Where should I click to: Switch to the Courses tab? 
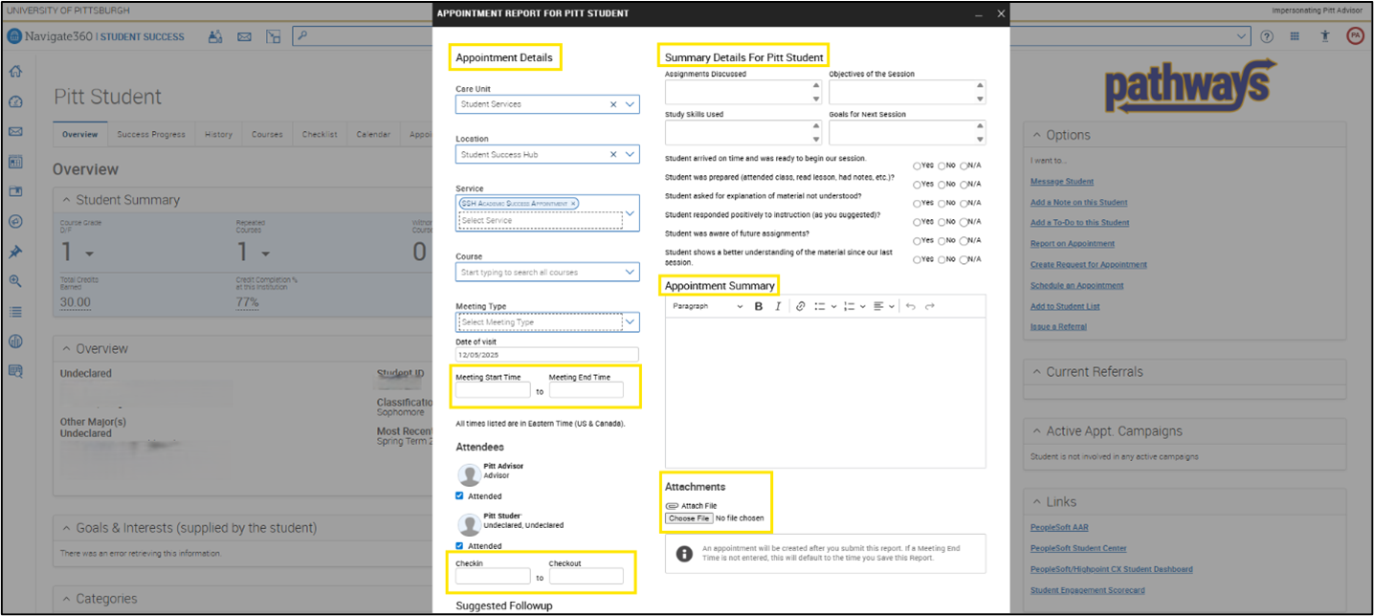click(x=267, y=135)
